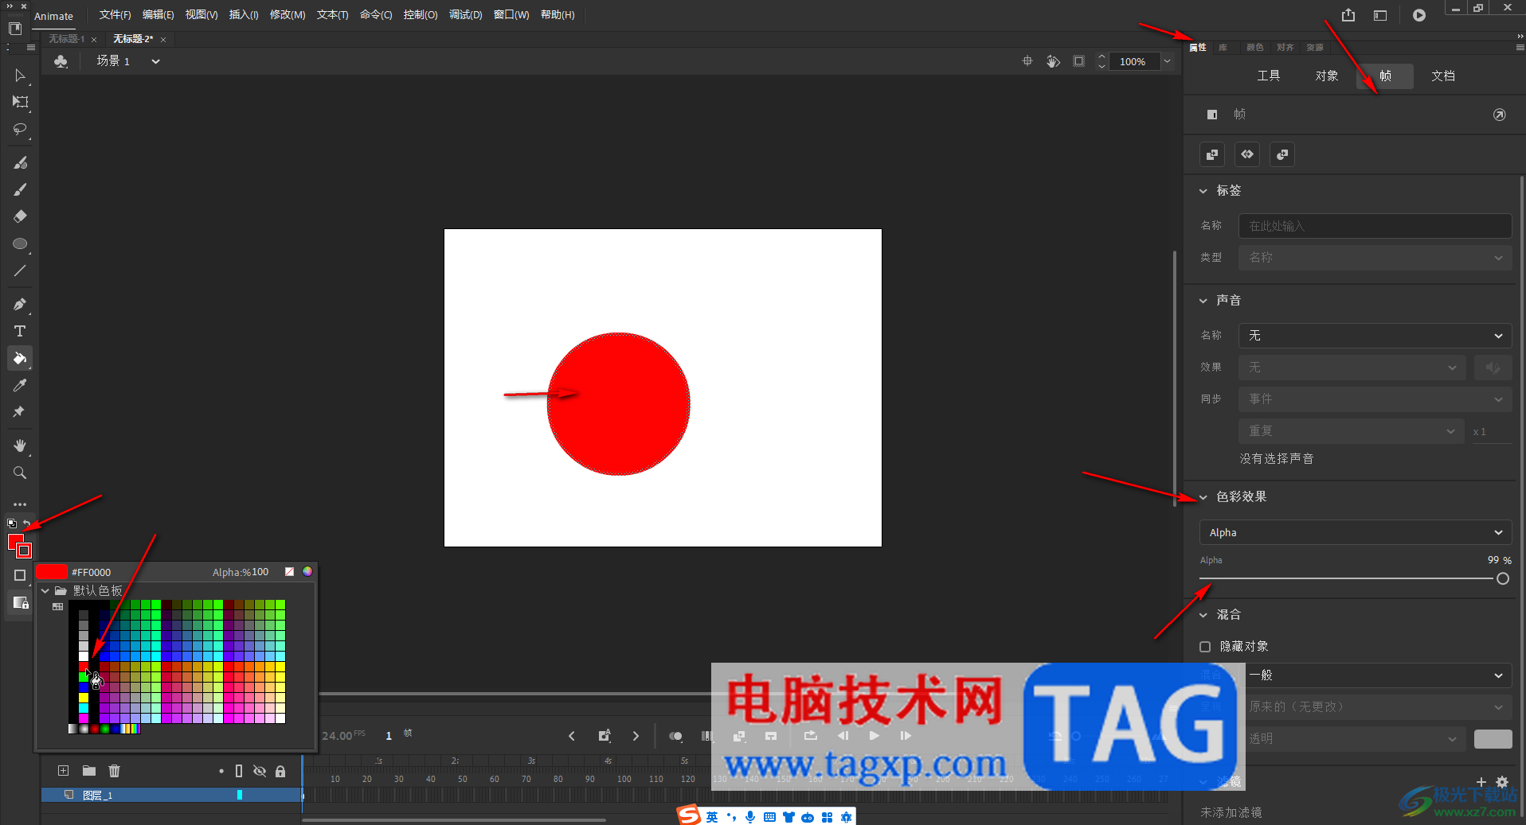Click the Alpha slider handle
This screenshot has height=825, width=1526.
(x=1503, y=579)
